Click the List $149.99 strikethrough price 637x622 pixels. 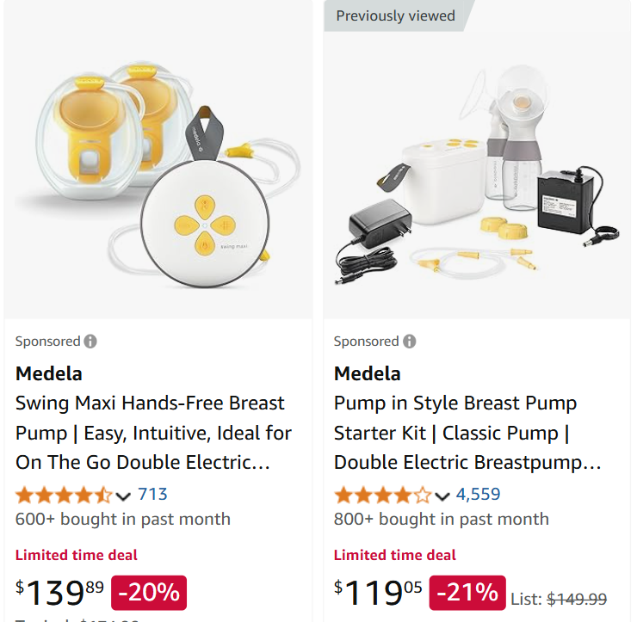(577, 600)
